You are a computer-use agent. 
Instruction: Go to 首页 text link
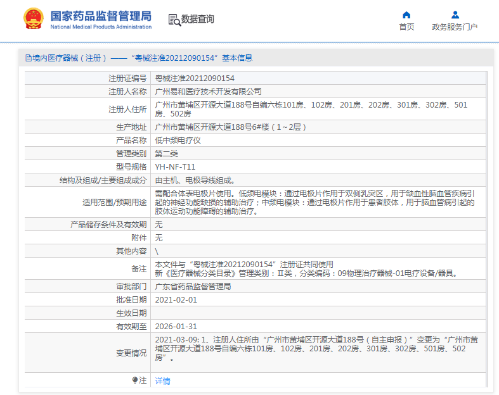(406, 27)
